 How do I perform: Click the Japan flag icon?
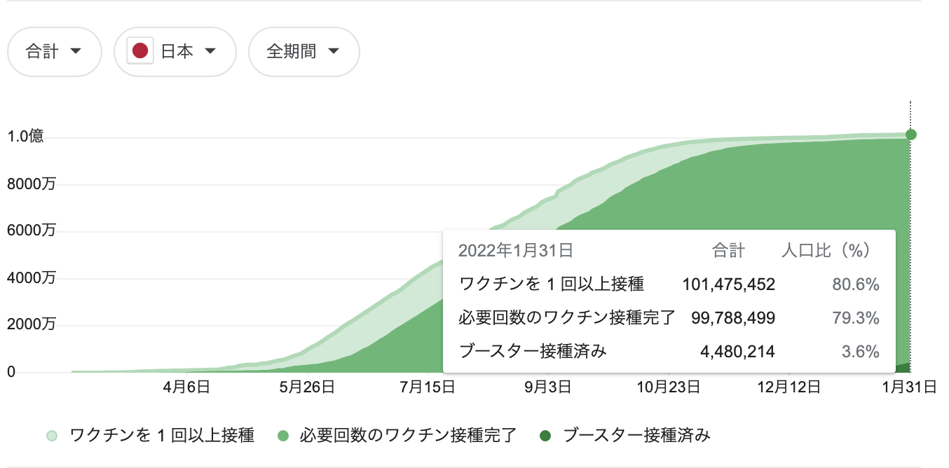click(x=140, y=52)
